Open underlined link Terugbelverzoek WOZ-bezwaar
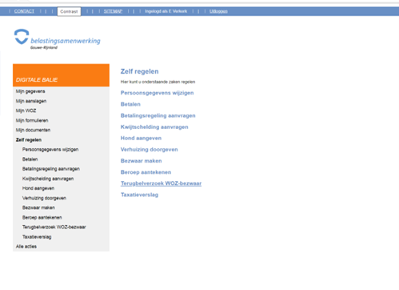Screen dimensions: 399x290 click(x=161, y=183)
